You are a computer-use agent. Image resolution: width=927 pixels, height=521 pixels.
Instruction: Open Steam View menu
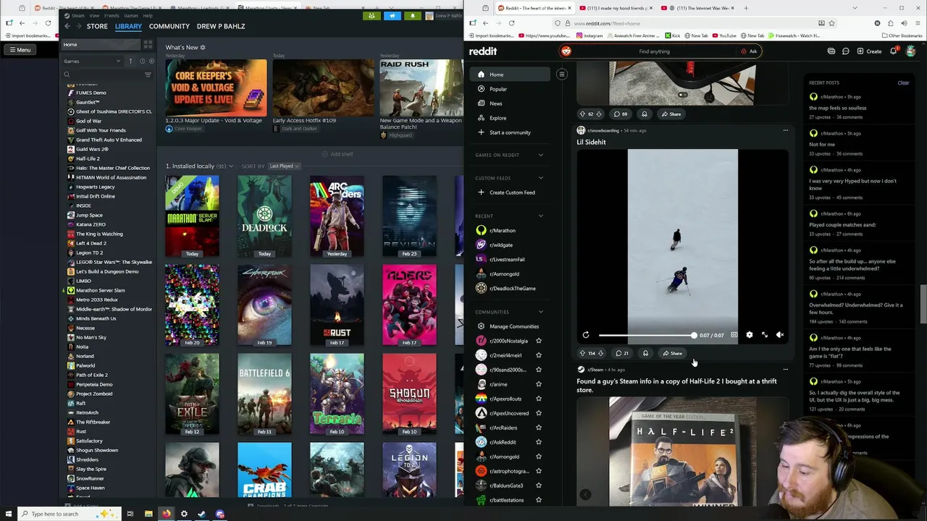(x=94, y=15)
